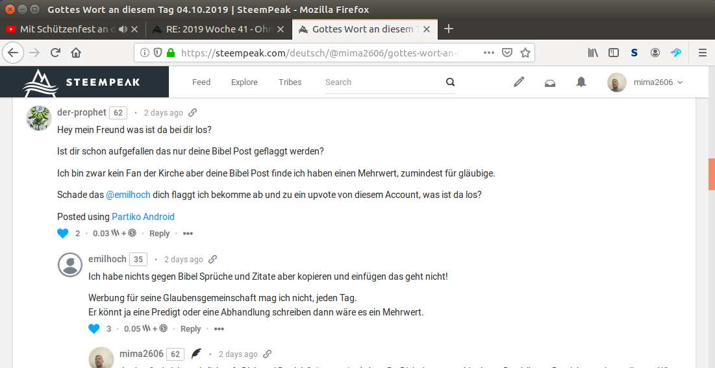Image resolution: width=715 pixels, height=368 pixels.
Task: Expand three-dot menu under emilhoch comment
Action: click(x=219, y=329)
